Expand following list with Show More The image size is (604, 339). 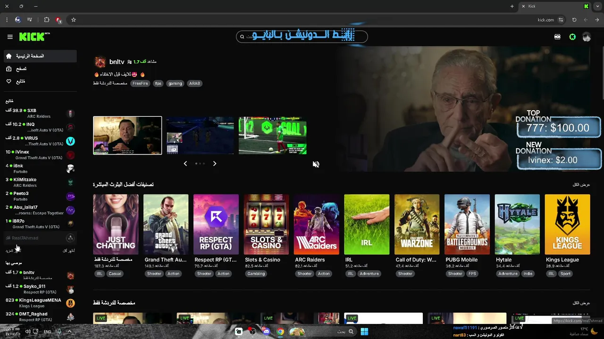pyautogui.click(x=13, y=251)
